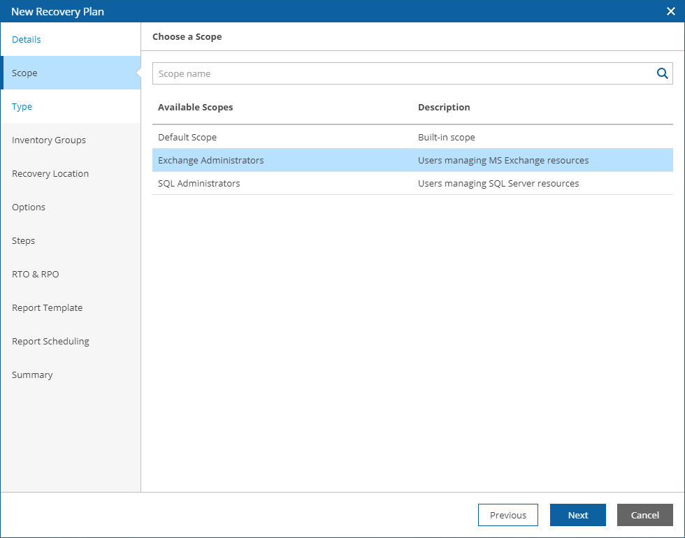Open the Details wizard step

click(x=27, y=39)
